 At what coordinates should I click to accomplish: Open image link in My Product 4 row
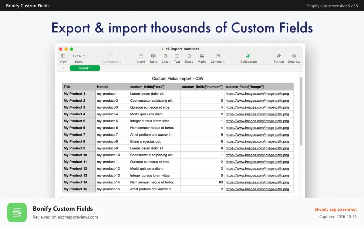pyautogui.click(x=257, y=114)
